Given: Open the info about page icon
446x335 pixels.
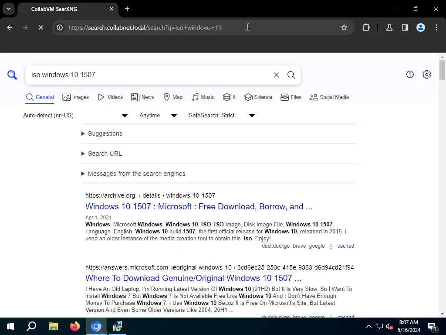Looking at the screenshot, I should point(410,75).
